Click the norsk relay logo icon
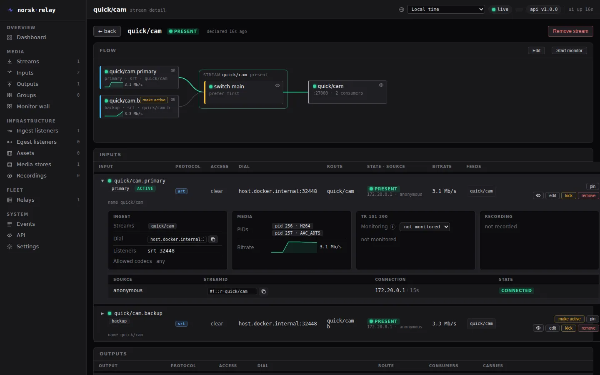The height and width of the screenshot is (375, 600). (x=10, y=10)
